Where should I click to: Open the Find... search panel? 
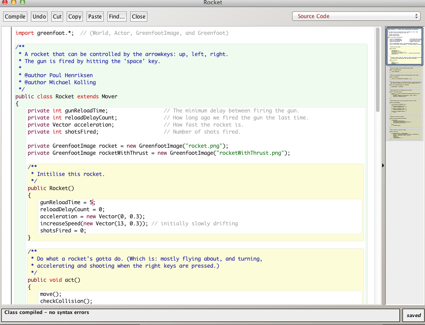[x=117, y=17]
